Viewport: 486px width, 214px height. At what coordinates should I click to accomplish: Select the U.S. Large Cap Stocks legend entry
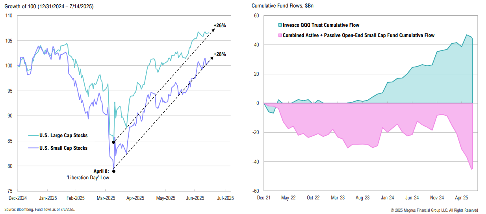coord(63,136)
